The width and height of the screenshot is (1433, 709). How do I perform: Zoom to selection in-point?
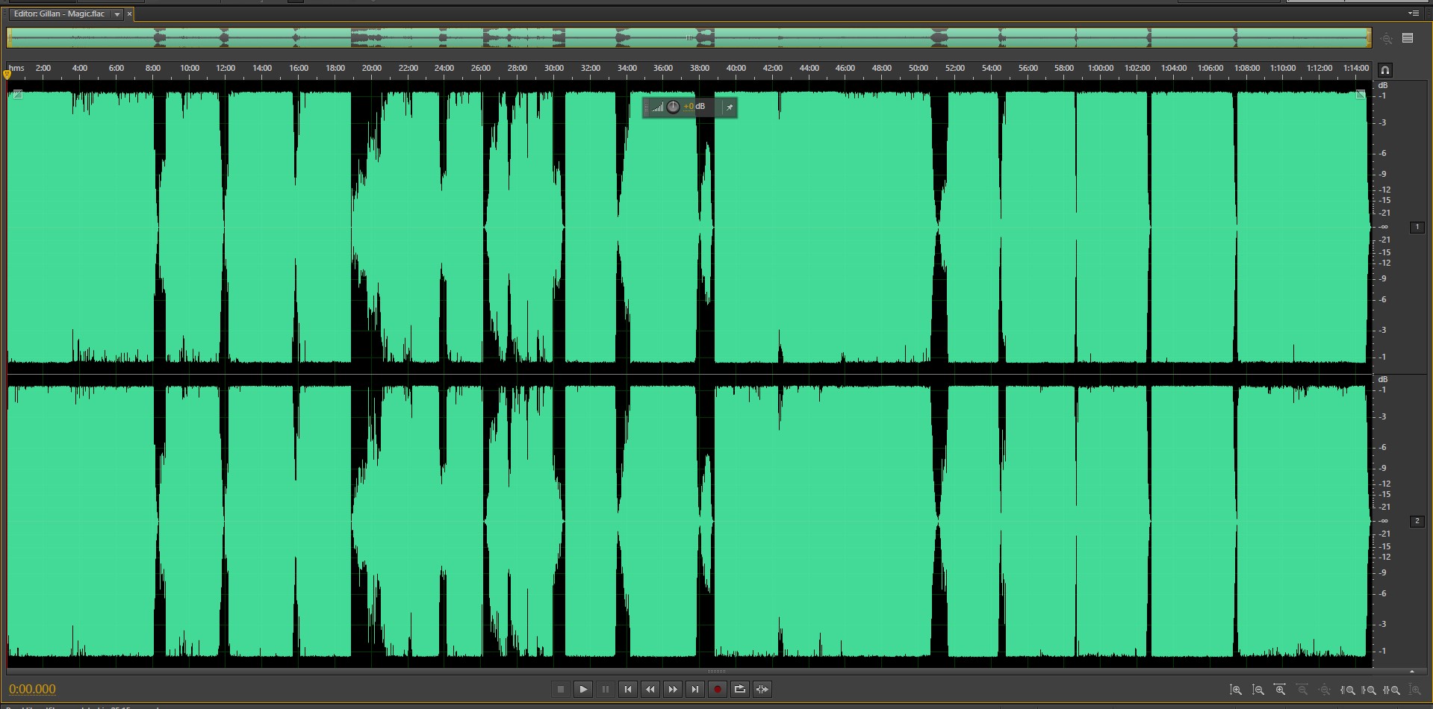[x=1348, y=690]
